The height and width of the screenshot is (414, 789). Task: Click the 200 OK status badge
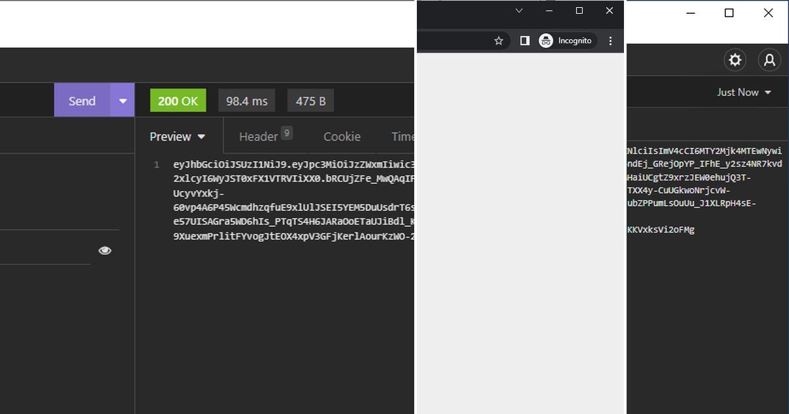[178, 101]
